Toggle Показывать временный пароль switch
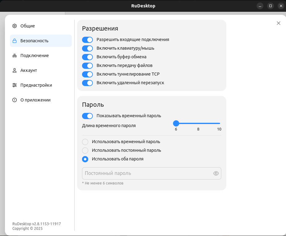This screenshot has width=286, height=236. (x=87, y=116)
